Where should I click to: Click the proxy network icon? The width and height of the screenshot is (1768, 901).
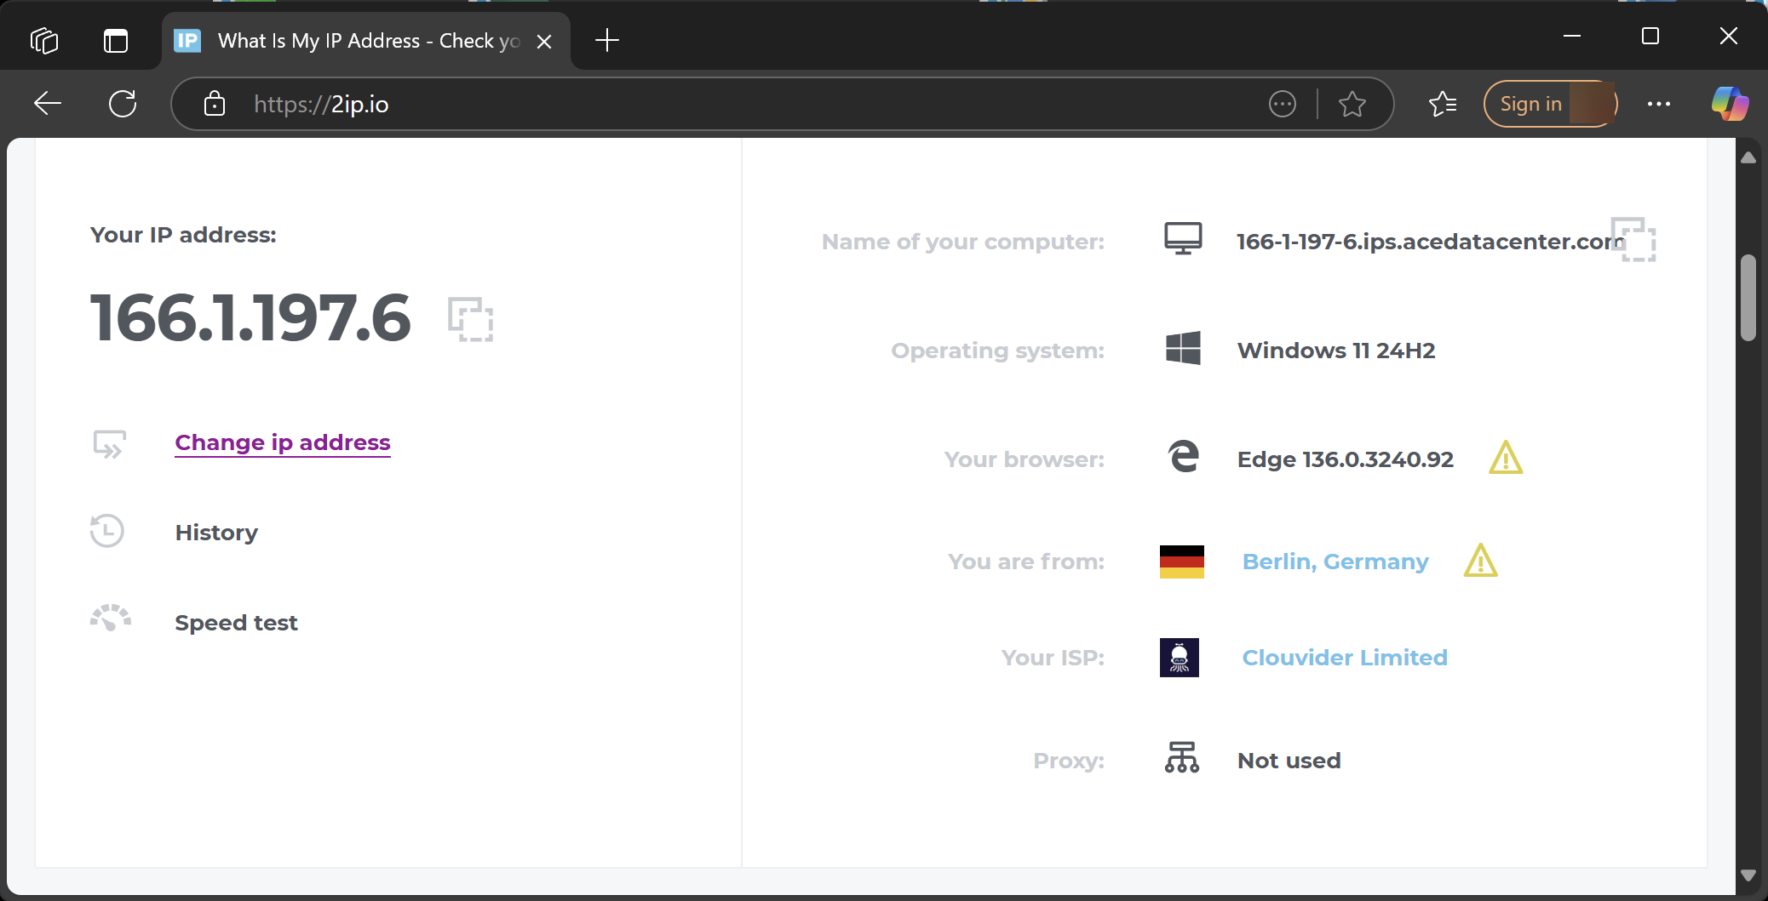click(x=1182, y=757)
